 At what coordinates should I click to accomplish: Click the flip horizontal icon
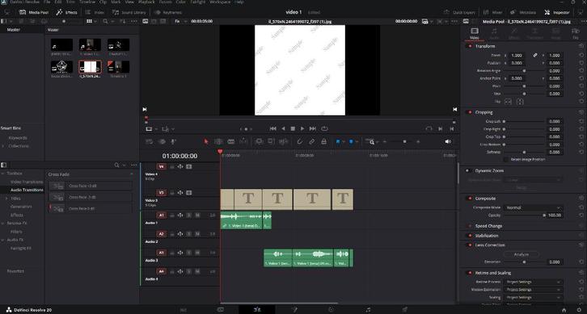(508, 102)
